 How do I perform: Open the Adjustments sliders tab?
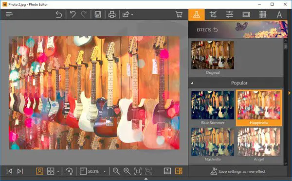pyautogui.click(x=229, y=15)
